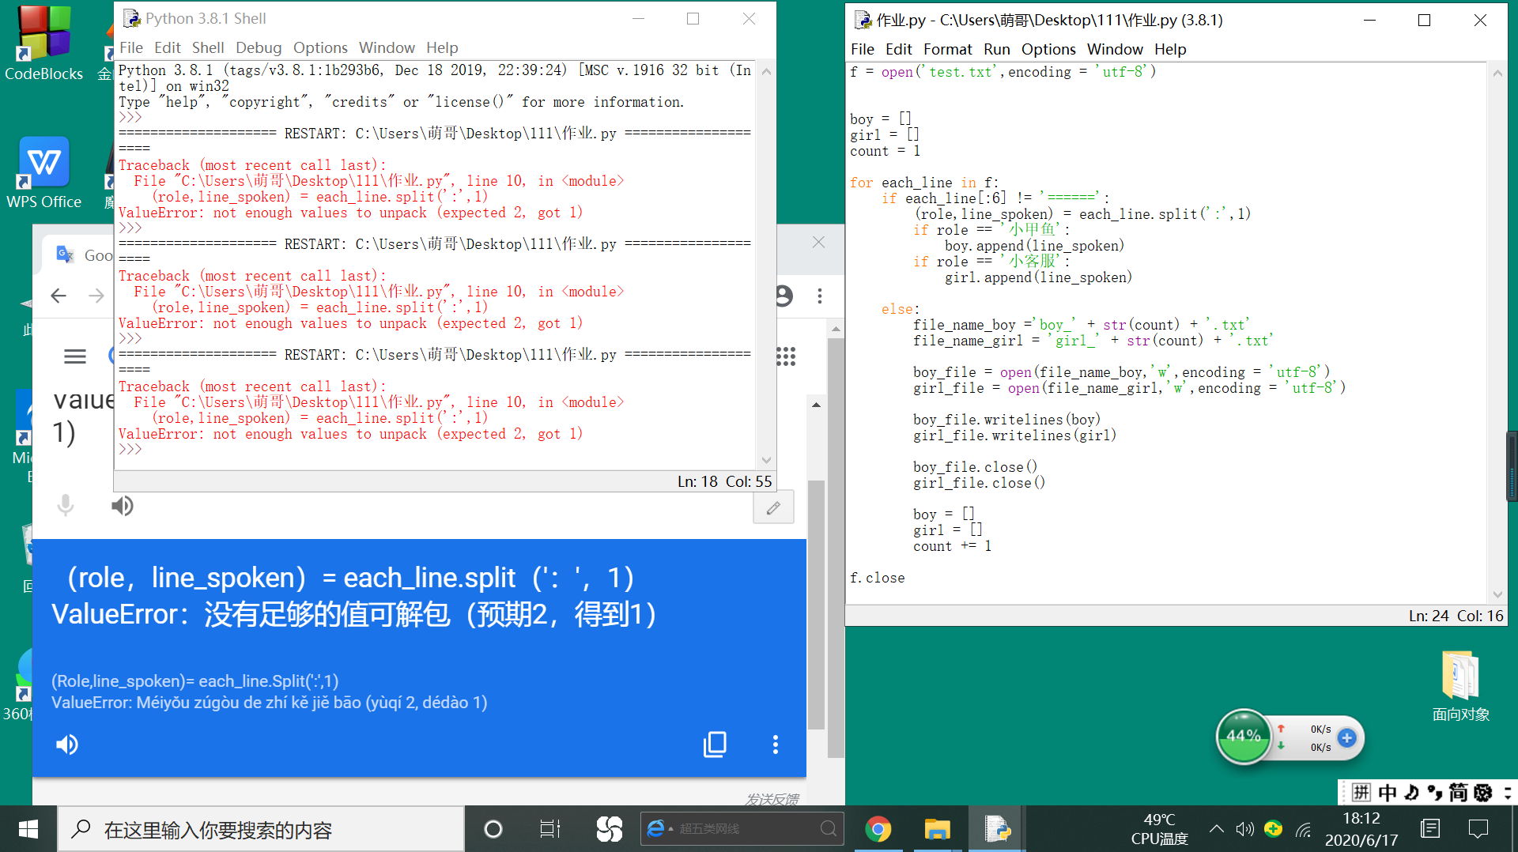Copy the translation text
This screenshot has height=852, width=1518.
pyautogui.click(x=715, y=744)
